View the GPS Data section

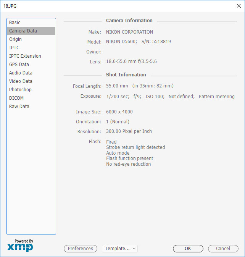(19, 65)
